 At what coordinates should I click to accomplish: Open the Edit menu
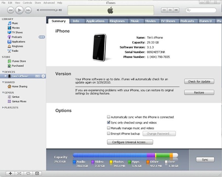10,3
